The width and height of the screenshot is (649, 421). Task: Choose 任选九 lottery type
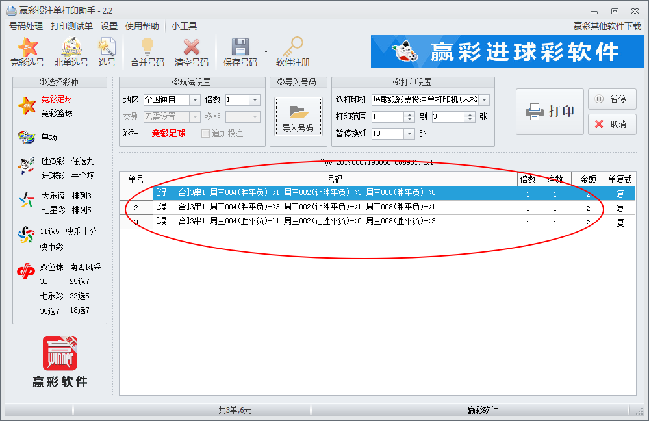click(x=83, y=161)
